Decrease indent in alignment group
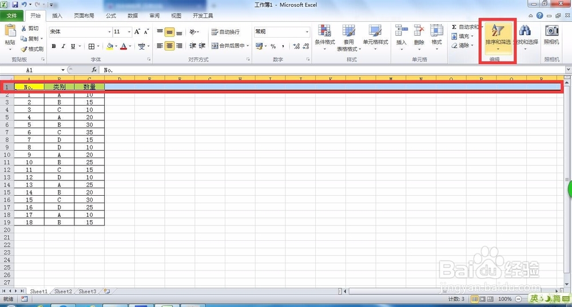The image size is (572, 307). (193, 46)
